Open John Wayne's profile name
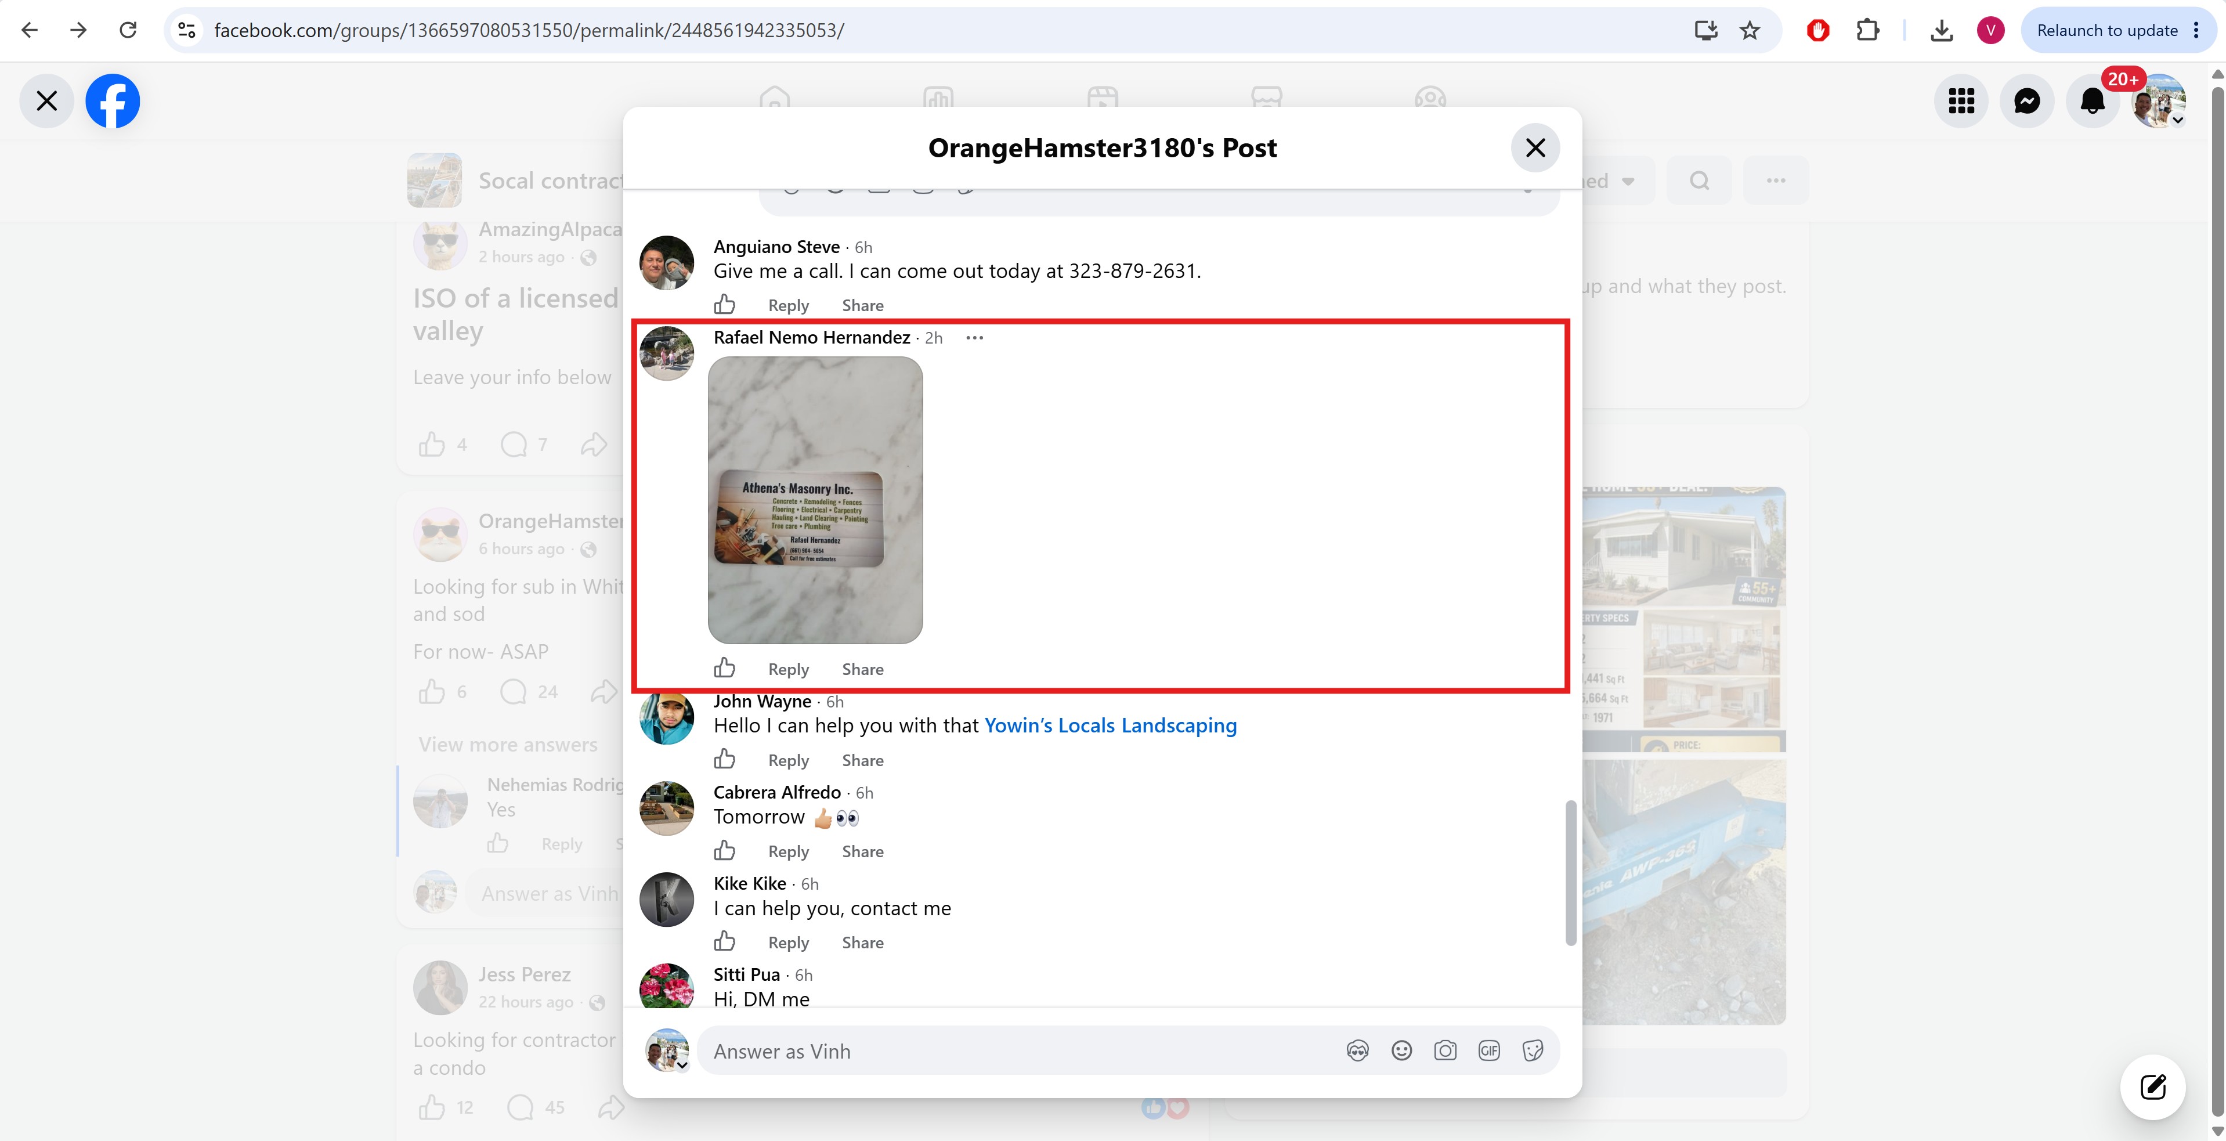2226x1141 pixels. click(762, 702)
